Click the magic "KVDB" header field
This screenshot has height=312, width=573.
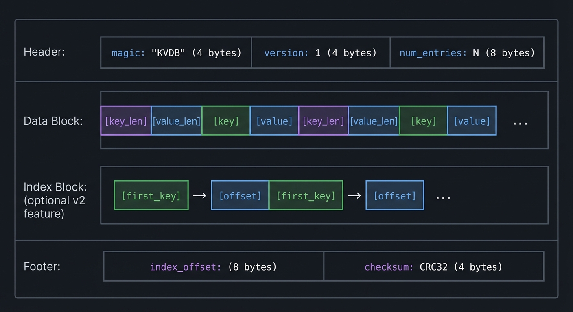click(x=176, y=52)
